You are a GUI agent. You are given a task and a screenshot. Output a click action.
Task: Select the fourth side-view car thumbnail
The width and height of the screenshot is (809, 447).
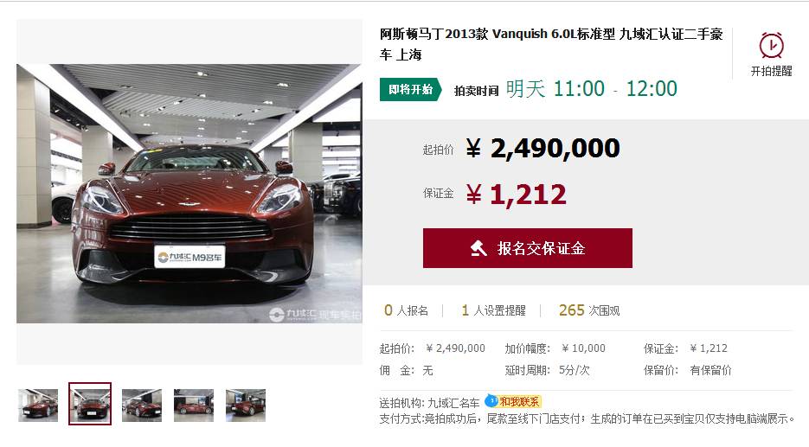point(194,405)
